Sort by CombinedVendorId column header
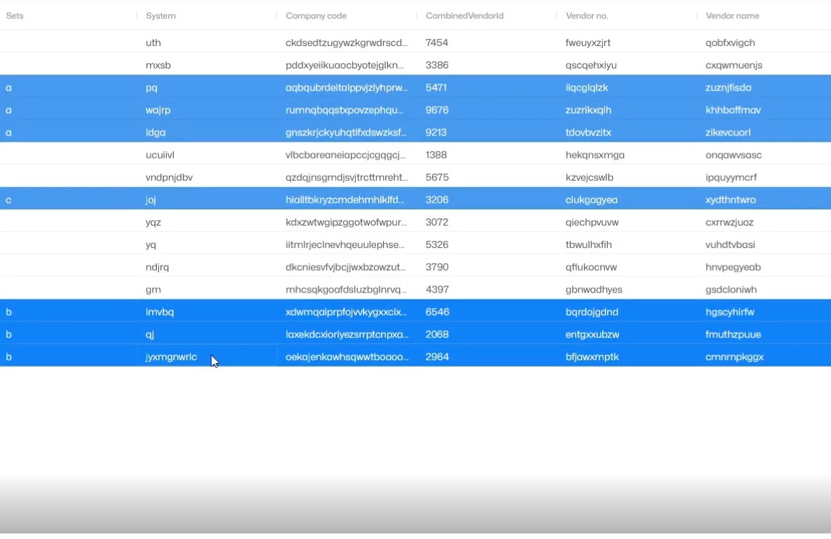 (x=464, y=15)
